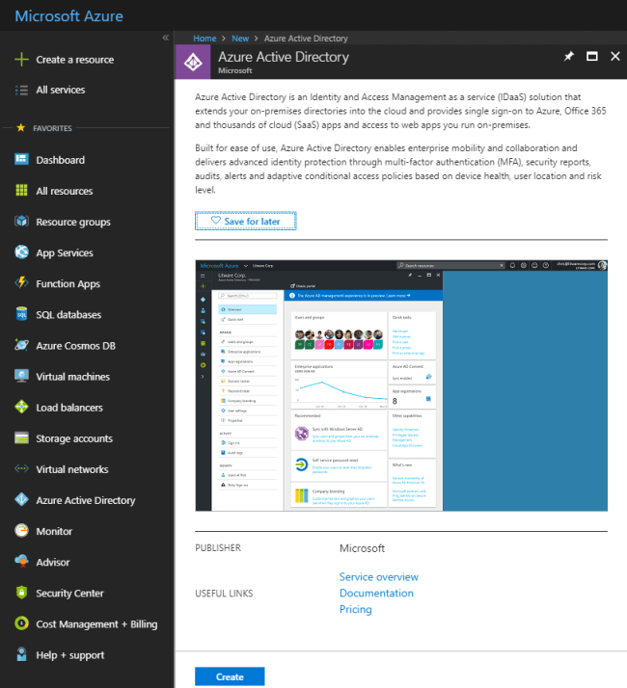Open the Pricing link
Viewport: 627px width, 688px height.
tap(356, 609)
